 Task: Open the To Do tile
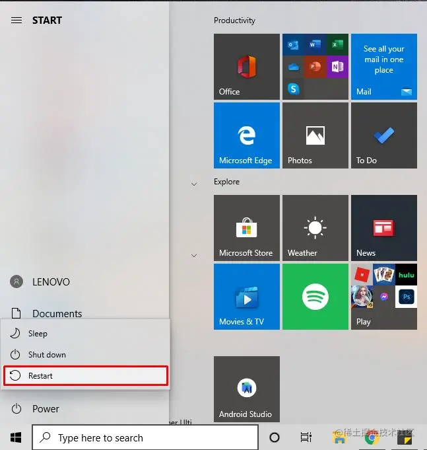tap(384, 135)
